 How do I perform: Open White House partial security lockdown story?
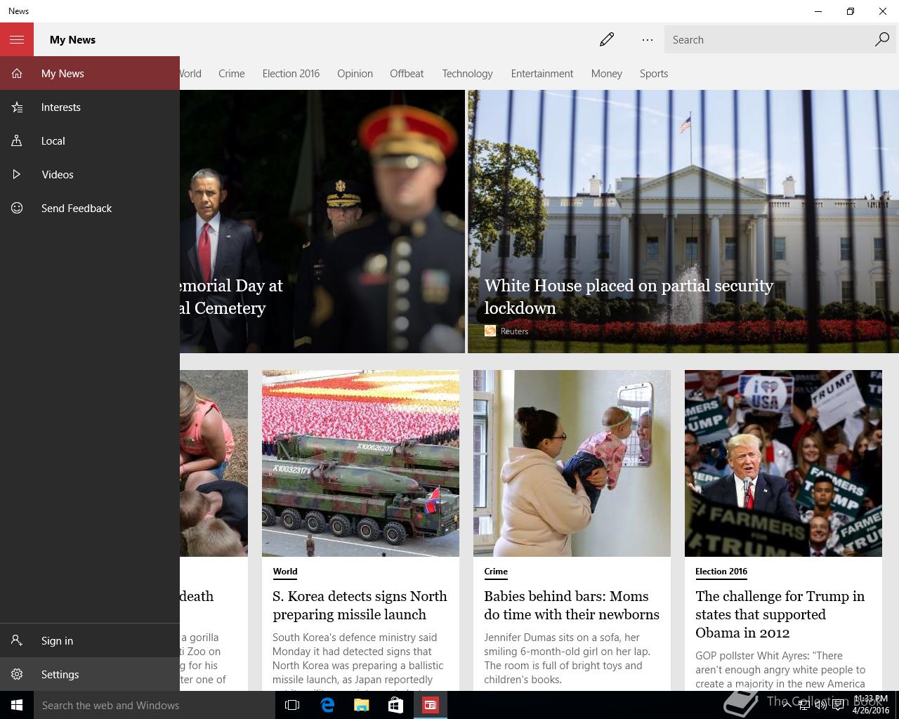[629, 296]
